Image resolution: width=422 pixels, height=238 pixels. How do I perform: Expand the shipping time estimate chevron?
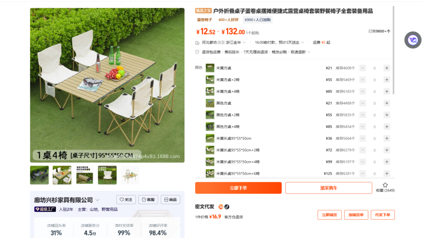click(x=302, y=42)
